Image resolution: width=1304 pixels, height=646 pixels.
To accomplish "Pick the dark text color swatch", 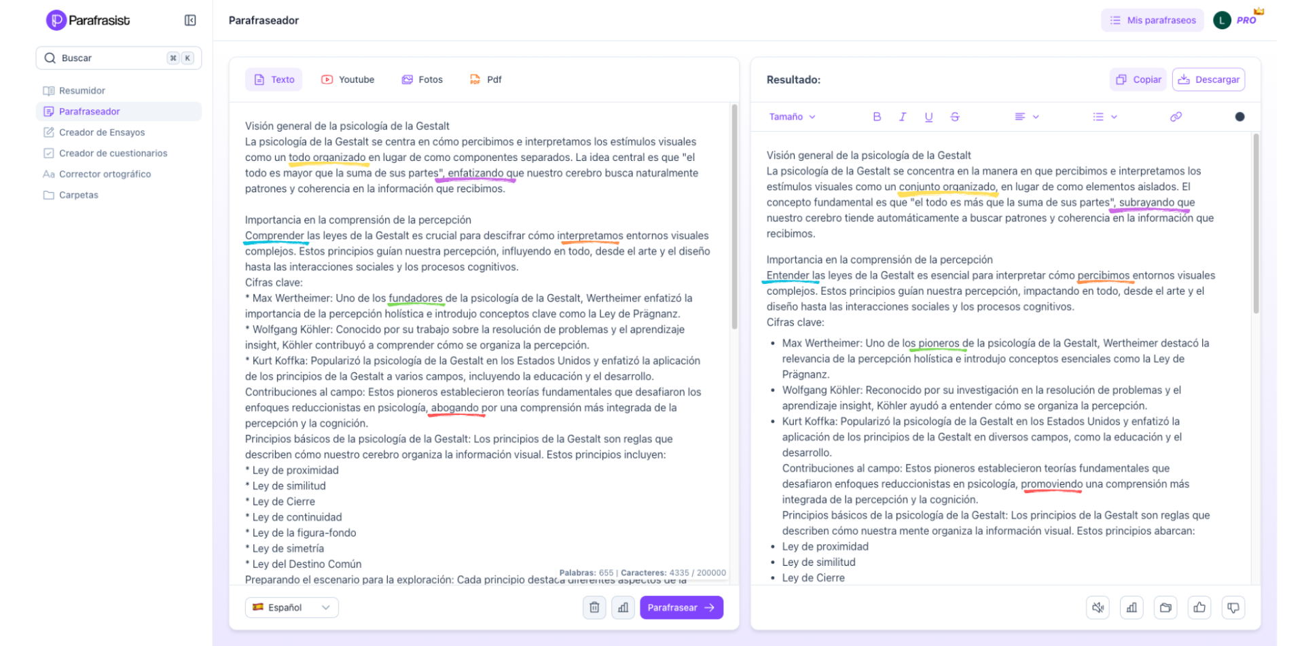I will (1239, 117).
